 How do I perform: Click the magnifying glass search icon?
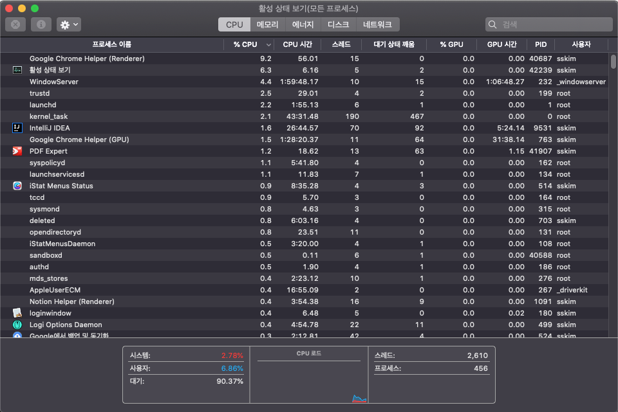click(x=492, y=24)
